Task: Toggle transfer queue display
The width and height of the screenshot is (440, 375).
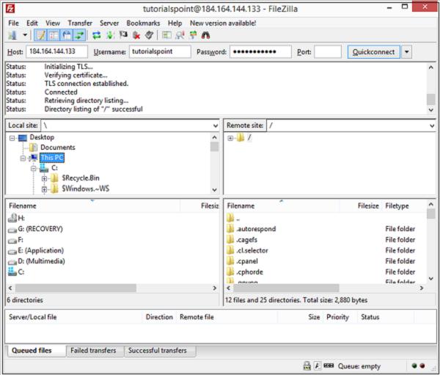Action: tap(79, 35)
